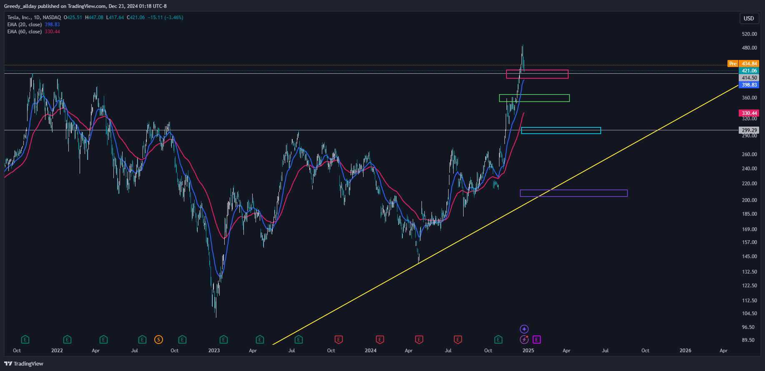Viewport: 765px width, 371px height.
Task: Click the 104.50 price axis label
Action: pos(749,314)
